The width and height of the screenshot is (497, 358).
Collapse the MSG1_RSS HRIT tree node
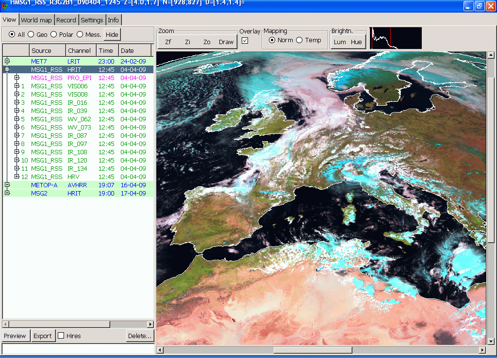[x=7, y=69]
